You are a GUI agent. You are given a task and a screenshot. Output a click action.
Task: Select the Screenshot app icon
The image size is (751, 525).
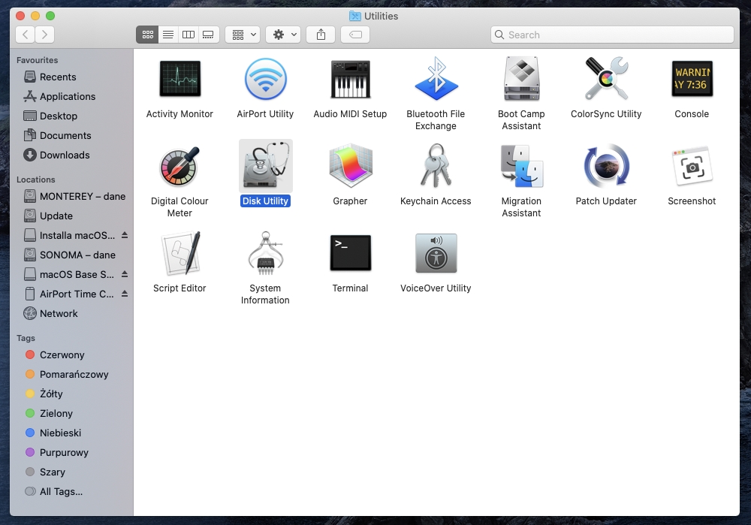point(692,166)
